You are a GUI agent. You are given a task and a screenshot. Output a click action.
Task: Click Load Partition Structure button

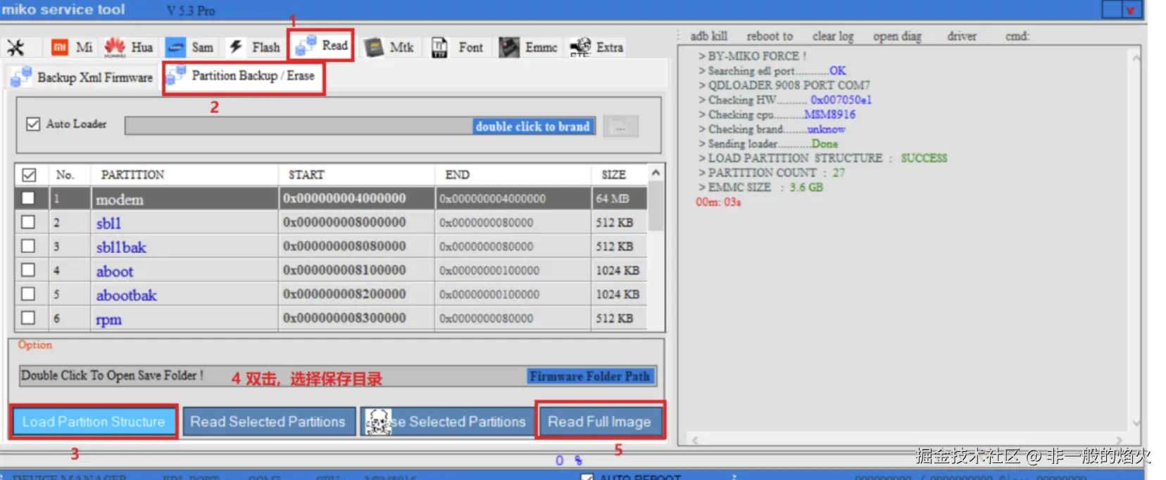(x=94, y=422)
